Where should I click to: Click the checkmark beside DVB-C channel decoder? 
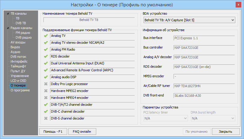46,112
